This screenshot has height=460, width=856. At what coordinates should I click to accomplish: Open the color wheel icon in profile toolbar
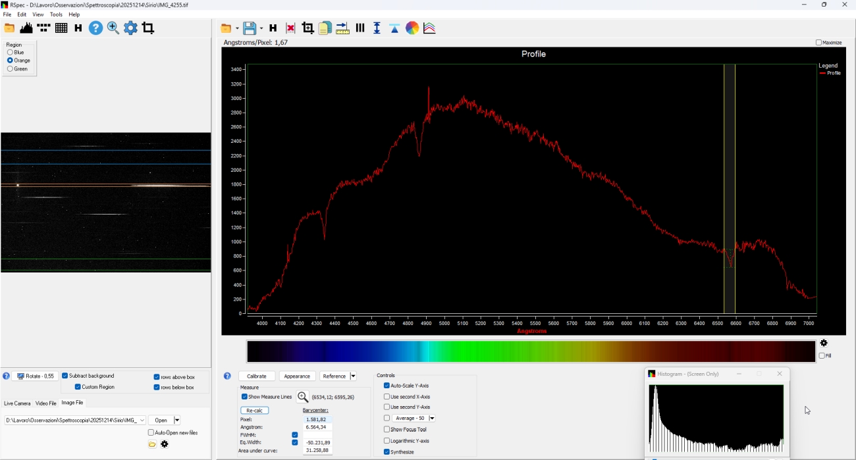(x=412, y=28)
